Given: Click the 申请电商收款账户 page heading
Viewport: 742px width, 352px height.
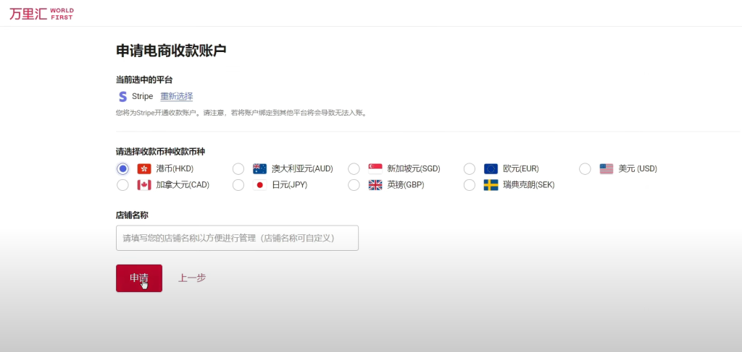Looking at the screenshot, I should coord(171,51).
